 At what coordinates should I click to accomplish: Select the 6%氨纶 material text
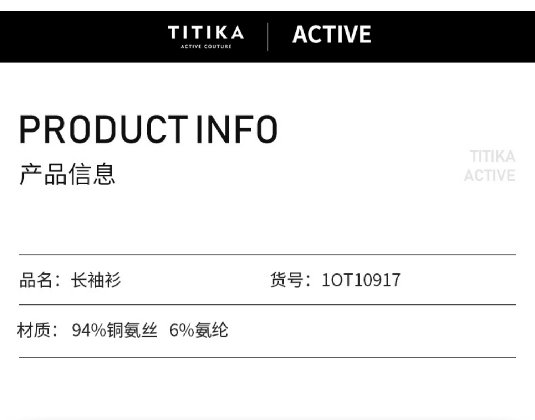pyautogui.click(x=199, y=330)
